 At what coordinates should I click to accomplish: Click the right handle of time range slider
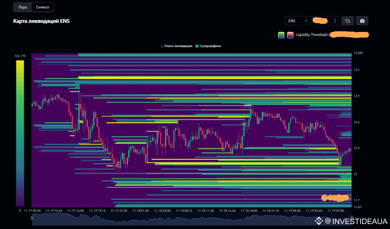coord(351,218)
